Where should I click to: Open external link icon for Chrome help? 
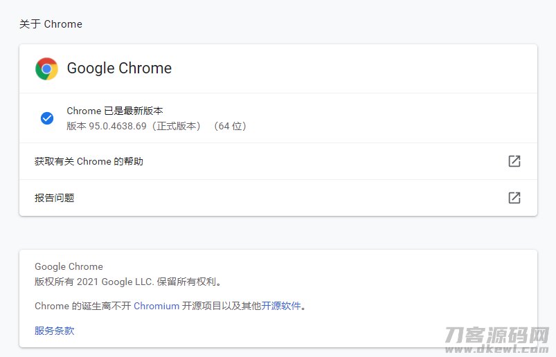click(514, 161)
